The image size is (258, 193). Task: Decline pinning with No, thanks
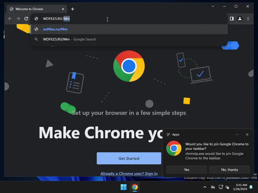230,170
